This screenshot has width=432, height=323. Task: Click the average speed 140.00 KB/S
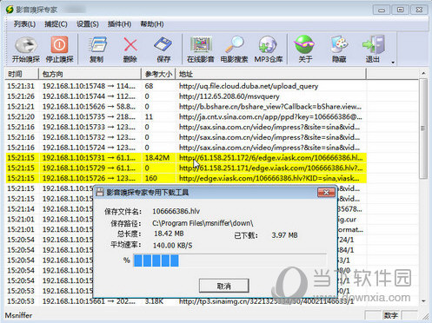click(172, 246)
